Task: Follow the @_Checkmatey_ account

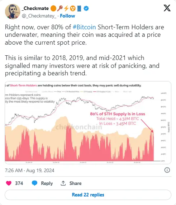Action: pos(67,16)
